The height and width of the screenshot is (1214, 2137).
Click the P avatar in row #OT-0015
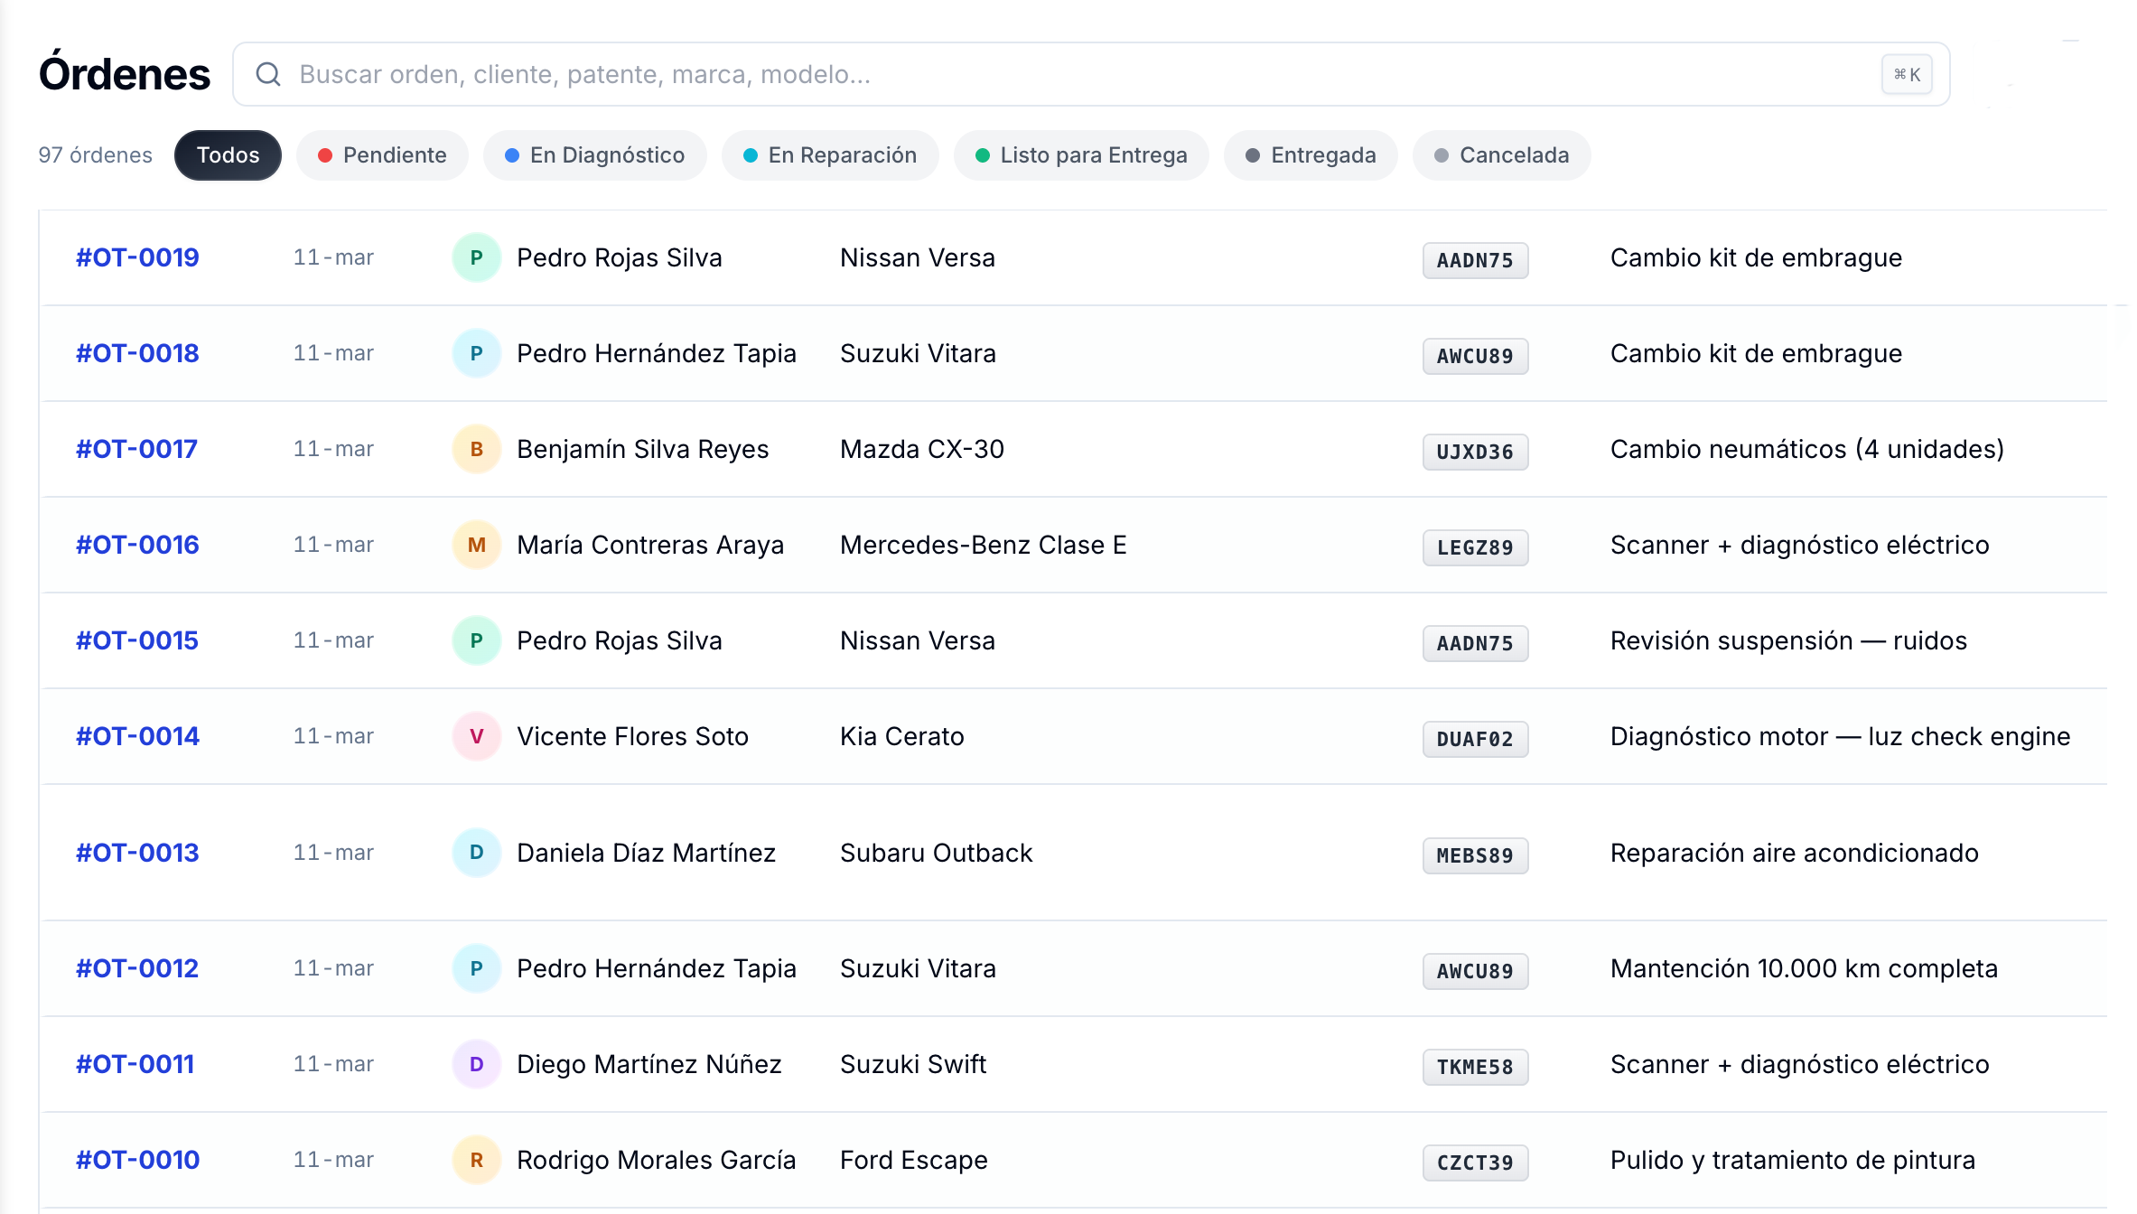coord(477,640)
